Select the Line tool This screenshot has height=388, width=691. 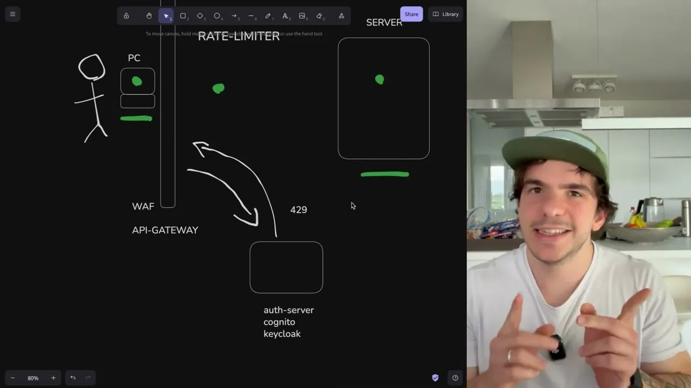click(252, 16)
